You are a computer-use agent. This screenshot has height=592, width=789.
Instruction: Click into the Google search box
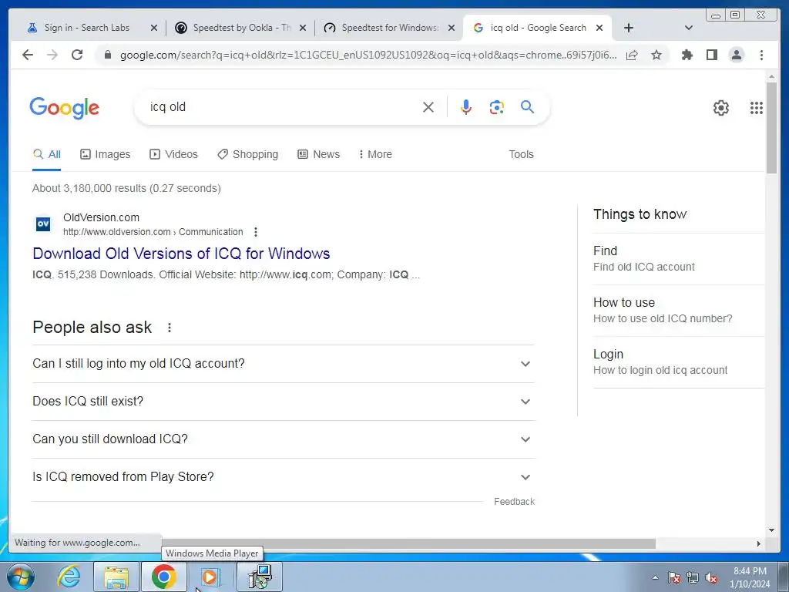click(282, 106)
